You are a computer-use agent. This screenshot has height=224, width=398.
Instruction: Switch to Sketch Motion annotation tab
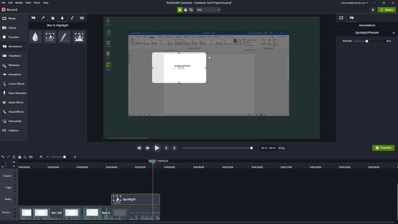tap(72, 18)
